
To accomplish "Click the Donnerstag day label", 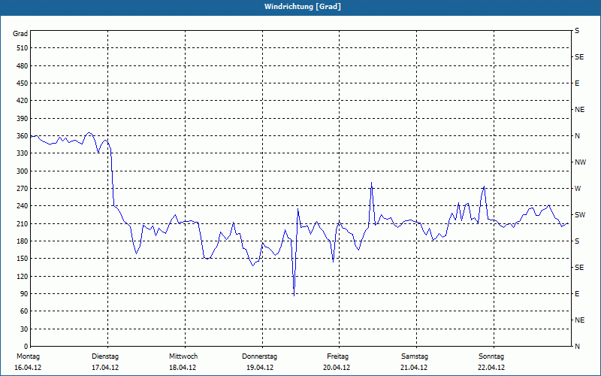I will click(x=259, y=356).
